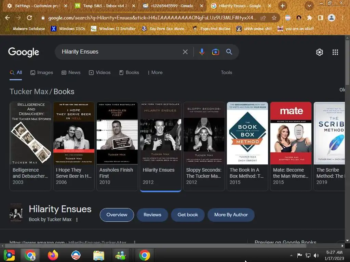Screen dimensions: 350x262
Task: Open the Tucker Max link in heading
Action: click(x=29, y=91)
